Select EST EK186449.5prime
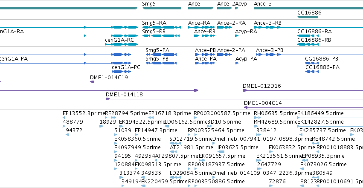 point(320,113)
